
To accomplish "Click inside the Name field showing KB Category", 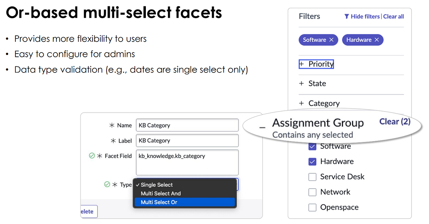I will [187, 125].
